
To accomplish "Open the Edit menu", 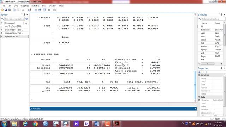I will coord(10,6).
